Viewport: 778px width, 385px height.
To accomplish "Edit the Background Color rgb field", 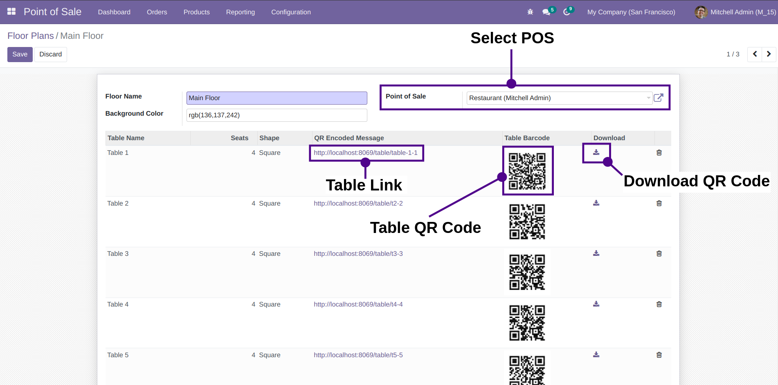I will click(x=277, y=115).
